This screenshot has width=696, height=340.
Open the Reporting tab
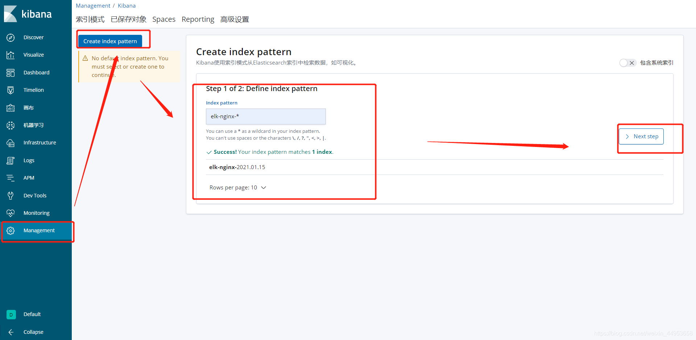(198, 19)
